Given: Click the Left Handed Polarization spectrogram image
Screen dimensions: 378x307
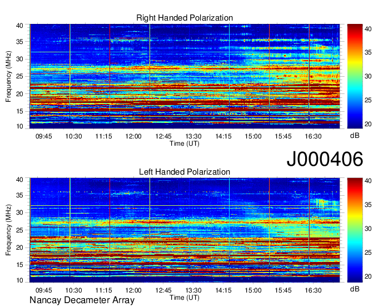Looking at the screenshot, I should point(185,230).
